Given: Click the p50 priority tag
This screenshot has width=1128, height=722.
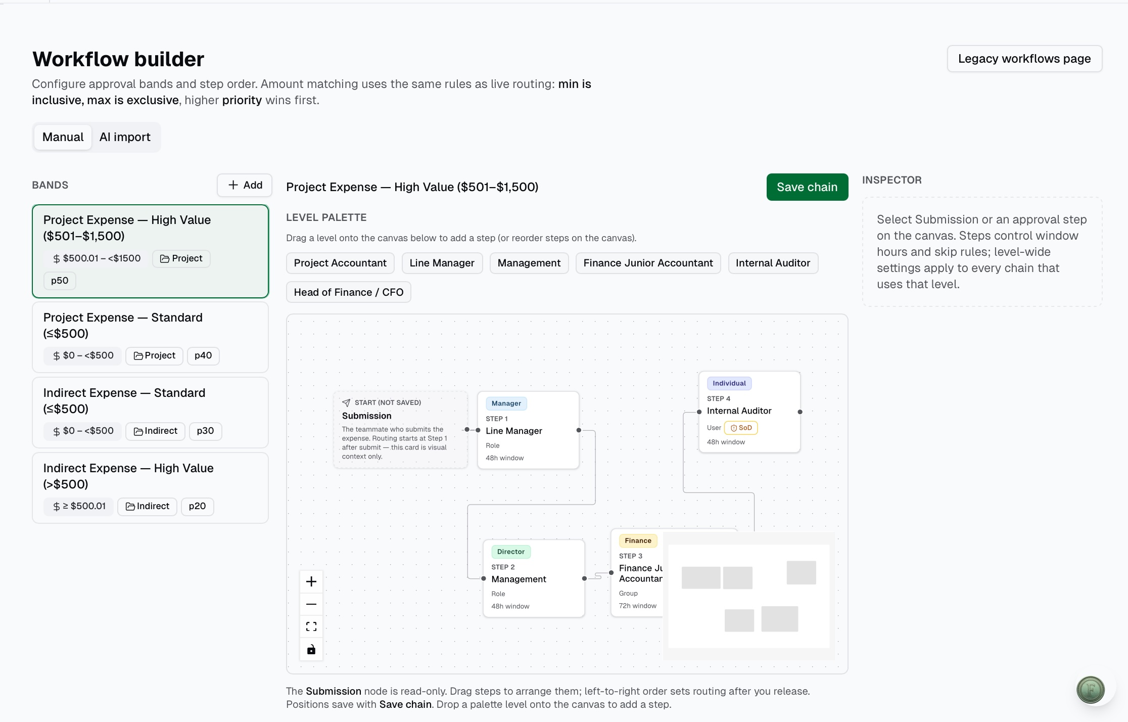Looking at the screenshot, I should pos(60,281).
